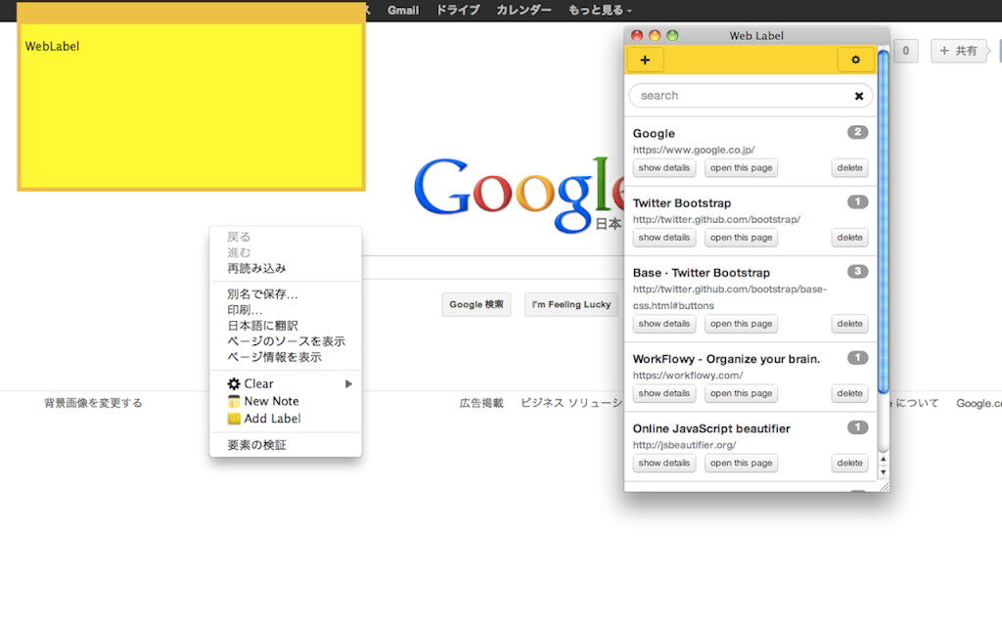
Task: Delete the WorkFlowy entry
Action: pos(850,393)
